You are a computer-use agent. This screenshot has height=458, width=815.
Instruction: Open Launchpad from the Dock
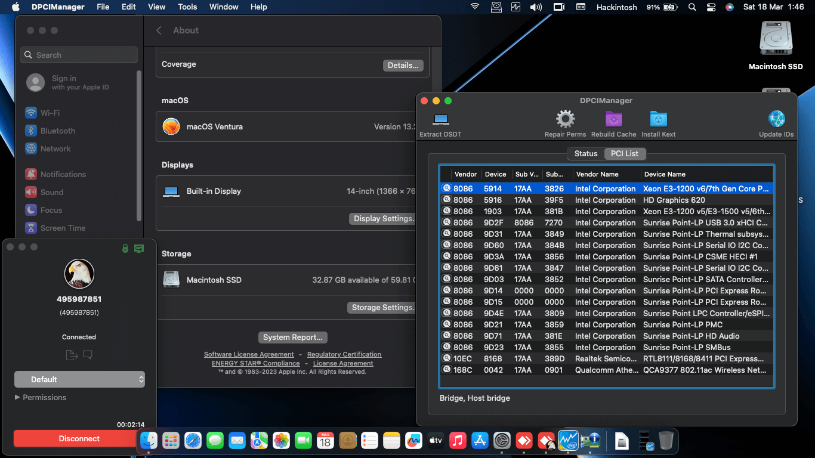pyautogui.click(x=171, y=441)
